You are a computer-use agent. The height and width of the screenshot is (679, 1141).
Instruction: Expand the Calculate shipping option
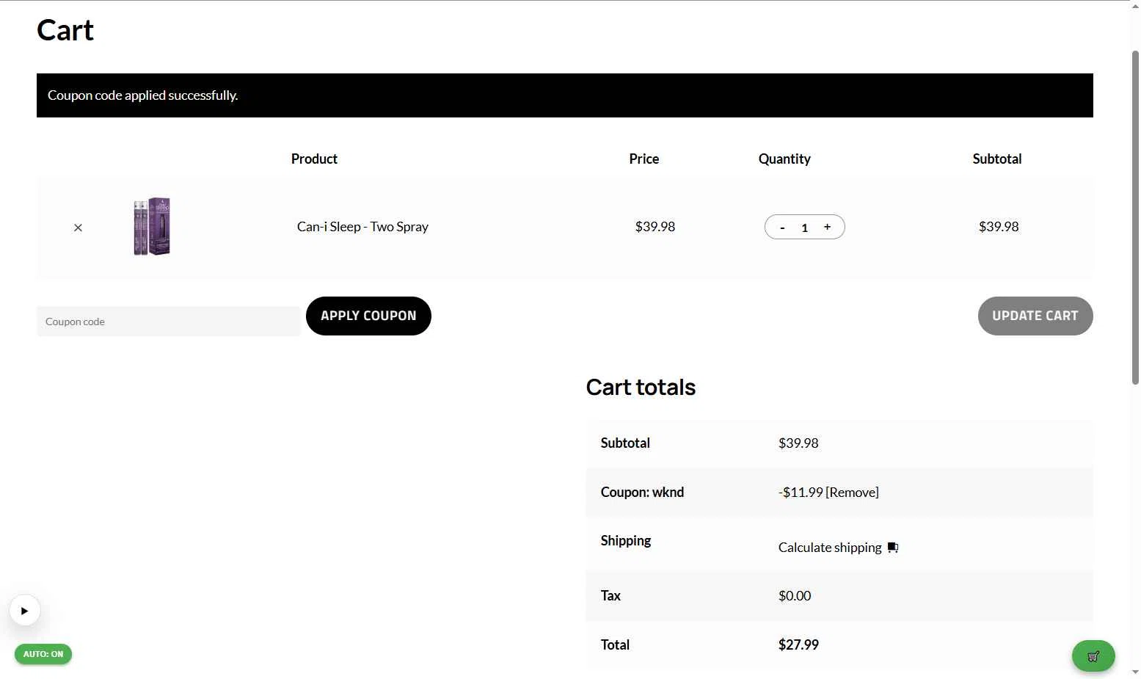click(x=830, y=548)
